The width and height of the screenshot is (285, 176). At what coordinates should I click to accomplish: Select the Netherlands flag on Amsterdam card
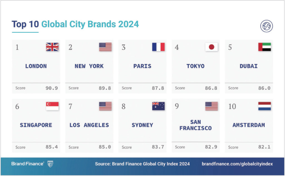coord(264,106)
